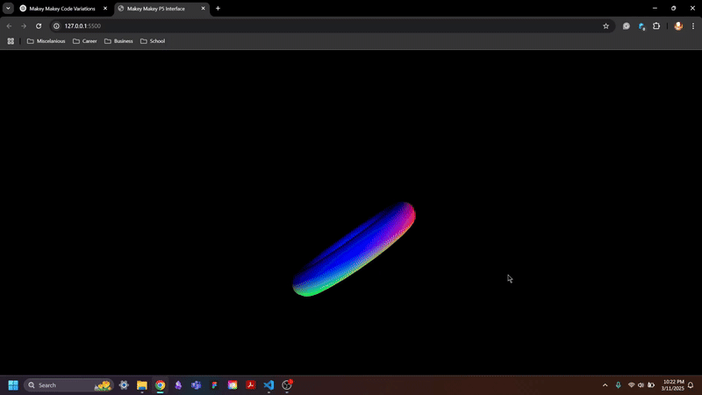Screen dimensions: 702x395
Task: Click the microphone icon in system tray
Action: [x=619, y=385]
